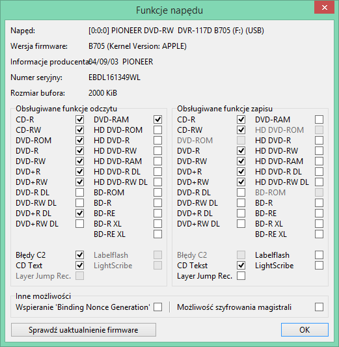Image resolution: width=339 pixels, height=347 pixels.
Task: Toggle CD Text read checkbox
Action: click(x=79, y=266)
